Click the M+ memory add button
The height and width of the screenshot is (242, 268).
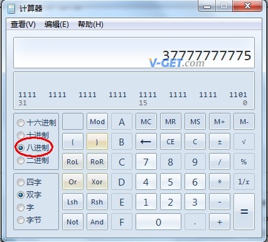click(x=220, y=122)
